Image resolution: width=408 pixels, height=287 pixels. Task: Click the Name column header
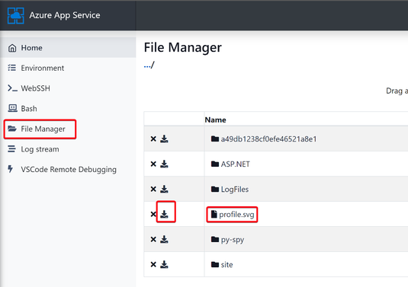(216, 120)
